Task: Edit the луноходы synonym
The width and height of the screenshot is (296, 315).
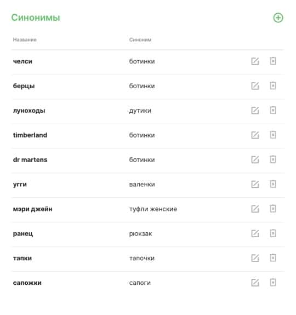Action: [x=255, y=111]
